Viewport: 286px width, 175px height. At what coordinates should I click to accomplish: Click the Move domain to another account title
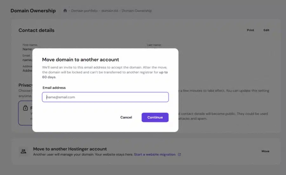pyautogui.click(x=80, y=60)
